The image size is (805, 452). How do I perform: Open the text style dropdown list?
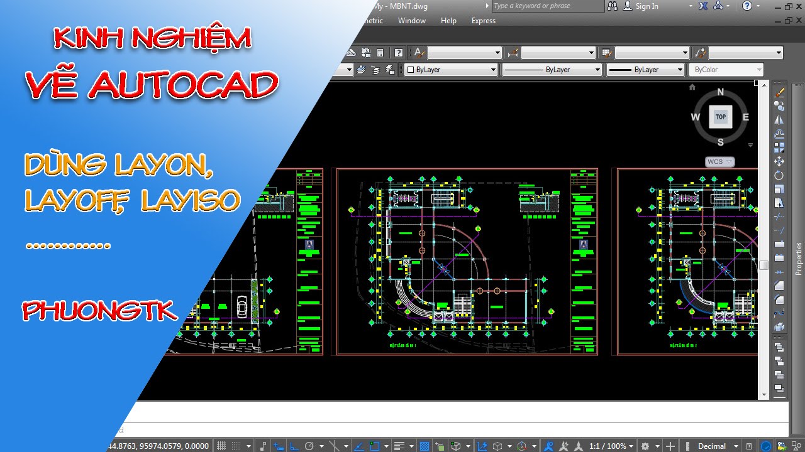pyautogui.click(x=465, y=53)
